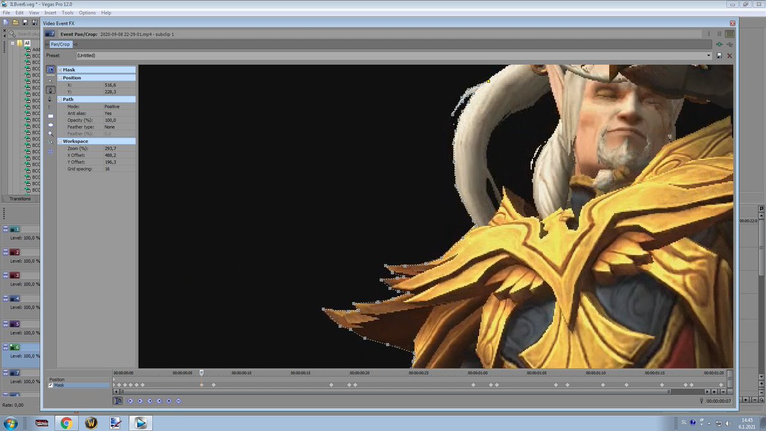
Task: Open the Tools menu
Action: pyautogui.click(x=68, y=13)
